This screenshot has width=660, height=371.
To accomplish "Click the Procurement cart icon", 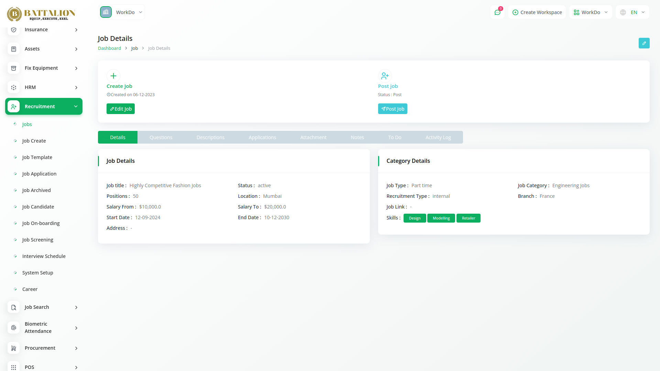I will click(x=14, y=348).
